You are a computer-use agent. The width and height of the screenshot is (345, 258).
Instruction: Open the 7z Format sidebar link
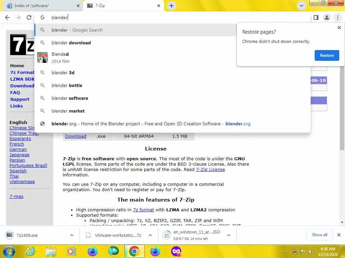coord(22,73)
